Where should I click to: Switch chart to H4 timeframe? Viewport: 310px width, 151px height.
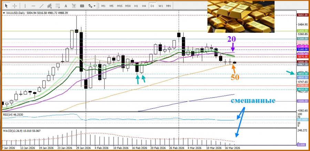[x=144, y=6]
